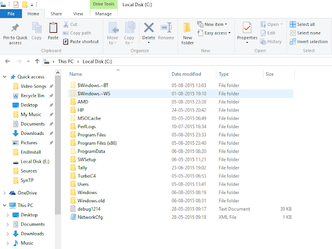The image size is (332, 249).
Task: Expand the OneDrive tree node
Action: [x=5, y=193]
